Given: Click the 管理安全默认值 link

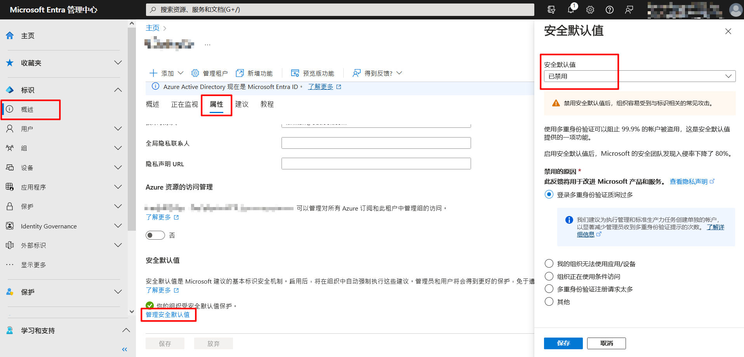Looking at the screenshot, I should pyautogui.click(x=168, y=315).
